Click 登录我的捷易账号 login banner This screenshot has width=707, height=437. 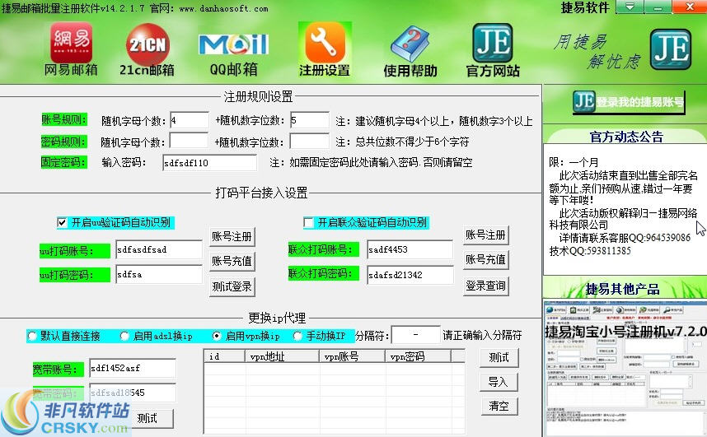[629, 102]
